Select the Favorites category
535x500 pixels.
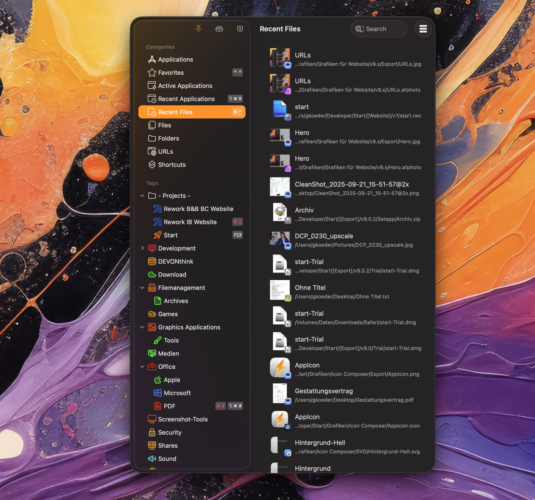click(171, 72)
